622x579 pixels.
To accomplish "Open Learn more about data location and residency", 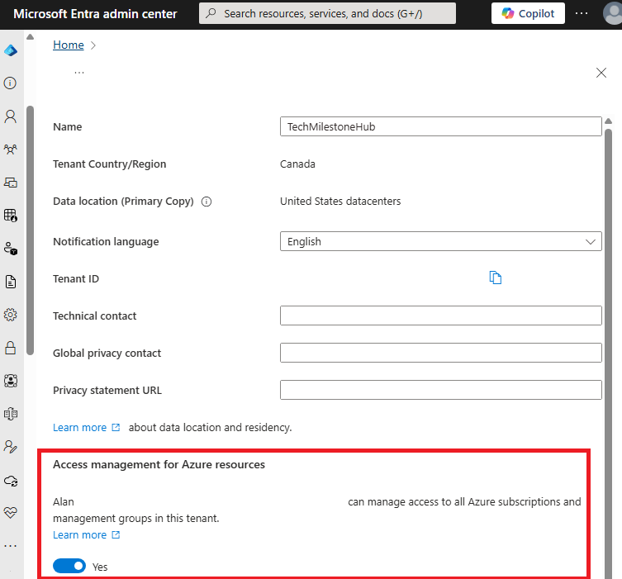I will click(x=87, y=428).
